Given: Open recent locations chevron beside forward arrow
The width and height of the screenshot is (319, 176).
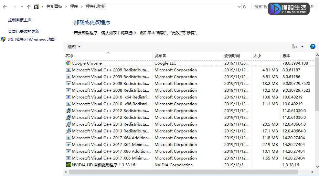Looking at the screenshot, I should [22, 7].
